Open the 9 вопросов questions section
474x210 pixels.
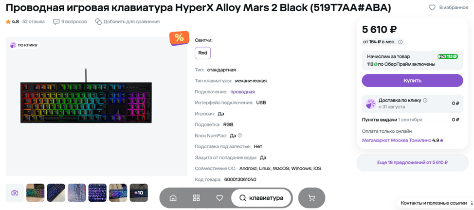click(x=70, y=22)
